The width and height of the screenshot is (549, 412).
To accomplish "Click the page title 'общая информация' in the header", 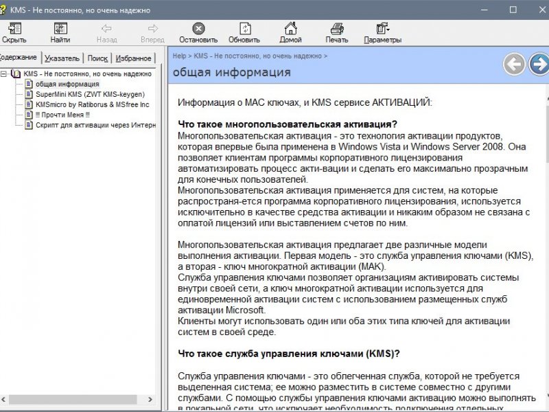I will tap(232, 72).
